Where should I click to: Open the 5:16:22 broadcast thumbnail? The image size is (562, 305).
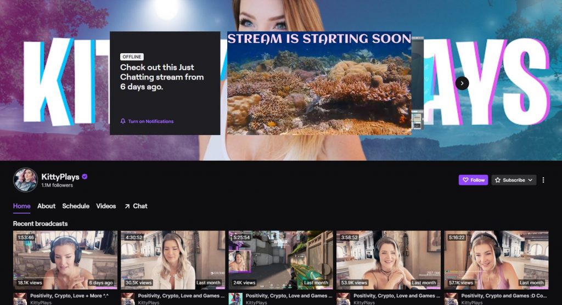point(496,260)
